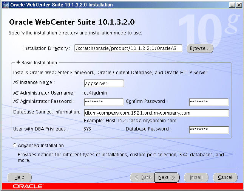Screen dimensions: 244x191
Task: Click the 'Confirm Password :' label
Action: (x=147, y=101)
